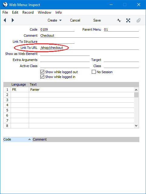Go to the next record arrow
The height and width of the screenshot is (194, 146).
[x=13, y=20]
